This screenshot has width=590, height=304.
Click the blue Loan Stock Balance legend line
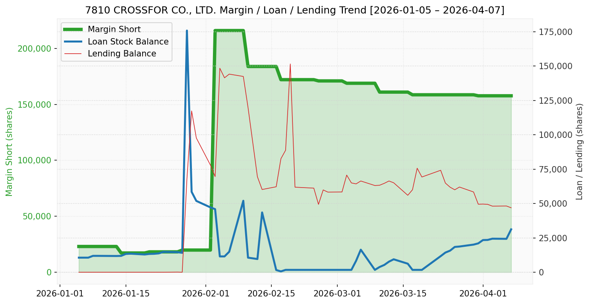point(73,42)
